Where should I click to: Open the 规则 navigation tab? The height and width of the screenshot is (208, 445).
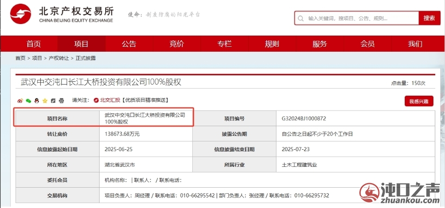click(272, 44)
